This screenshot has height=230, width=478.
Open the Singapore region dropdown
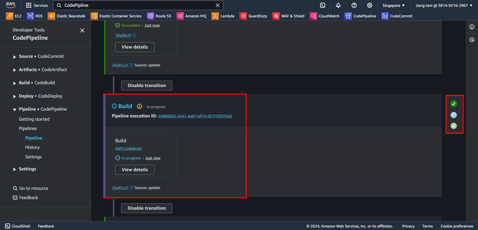[393, 5]
